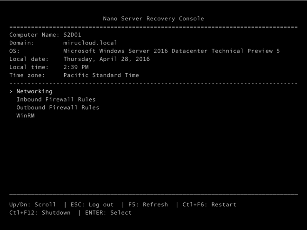
Task: Click the Computer Name label
Action: (34, 35)
